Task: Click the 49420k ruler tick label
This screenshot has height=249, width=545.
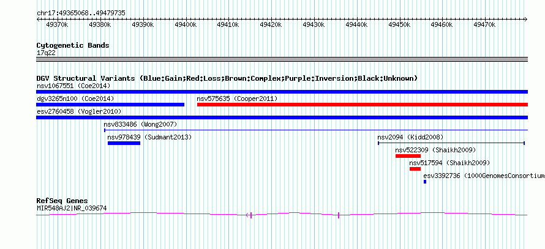Action: point(271,25)
